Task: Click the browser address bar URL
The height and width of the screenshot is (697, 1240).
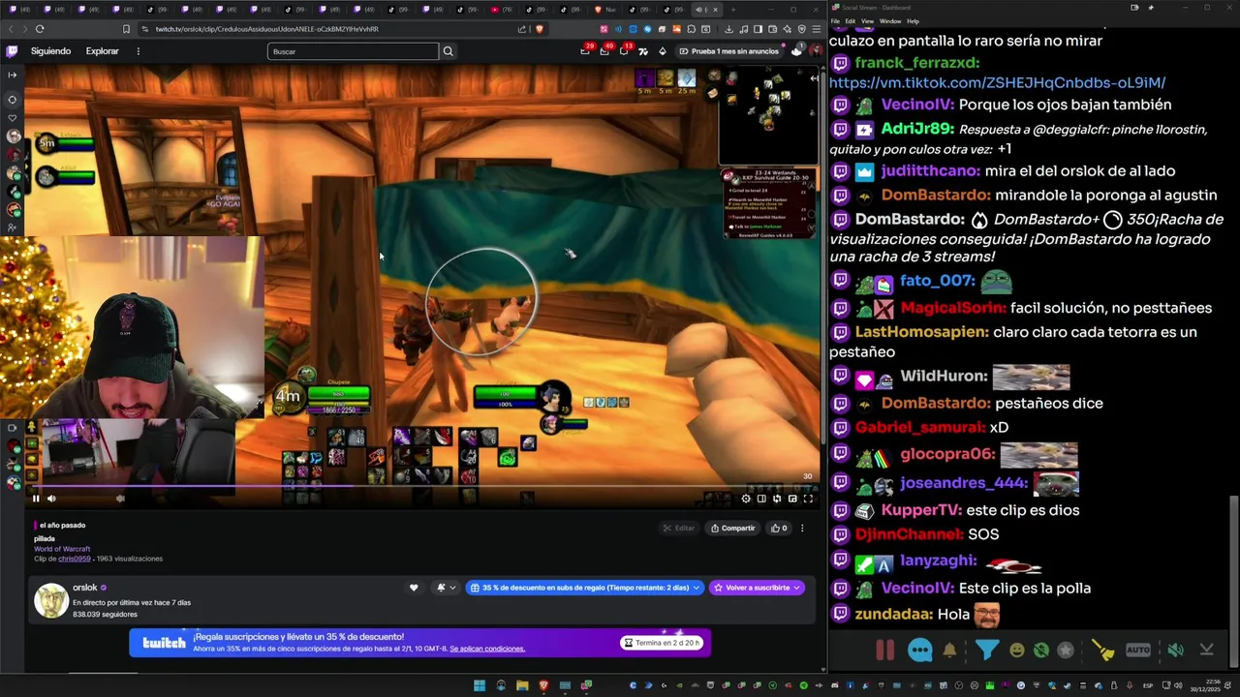Action: [x=267, y=29]
